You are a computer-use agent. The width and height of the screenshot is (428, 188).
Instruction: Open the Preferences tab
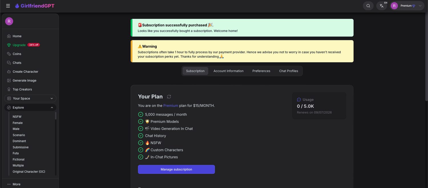pos(261,71)
